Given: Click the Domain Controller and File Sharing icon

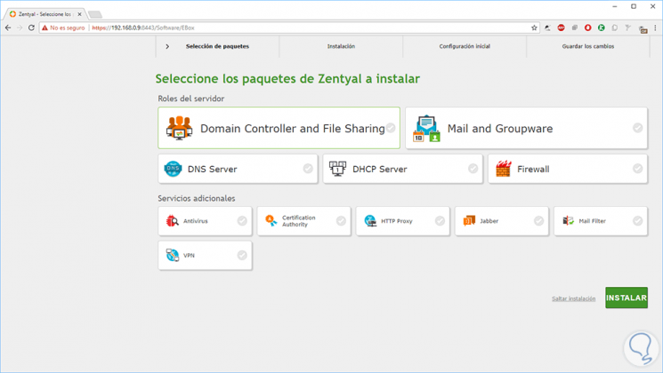Looking at the screenshot, I should coord(179,128).
